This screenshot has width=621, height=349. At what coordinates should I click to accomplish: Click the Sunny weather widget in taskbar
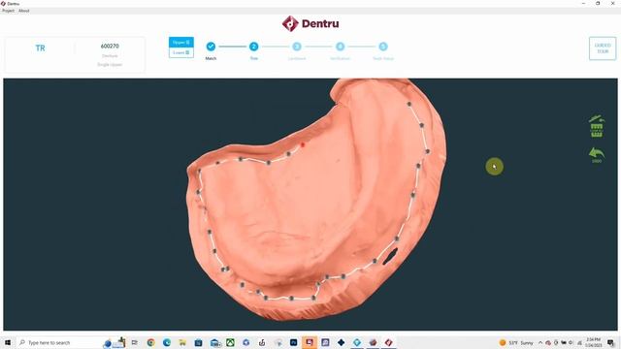(x=516, y=342)
